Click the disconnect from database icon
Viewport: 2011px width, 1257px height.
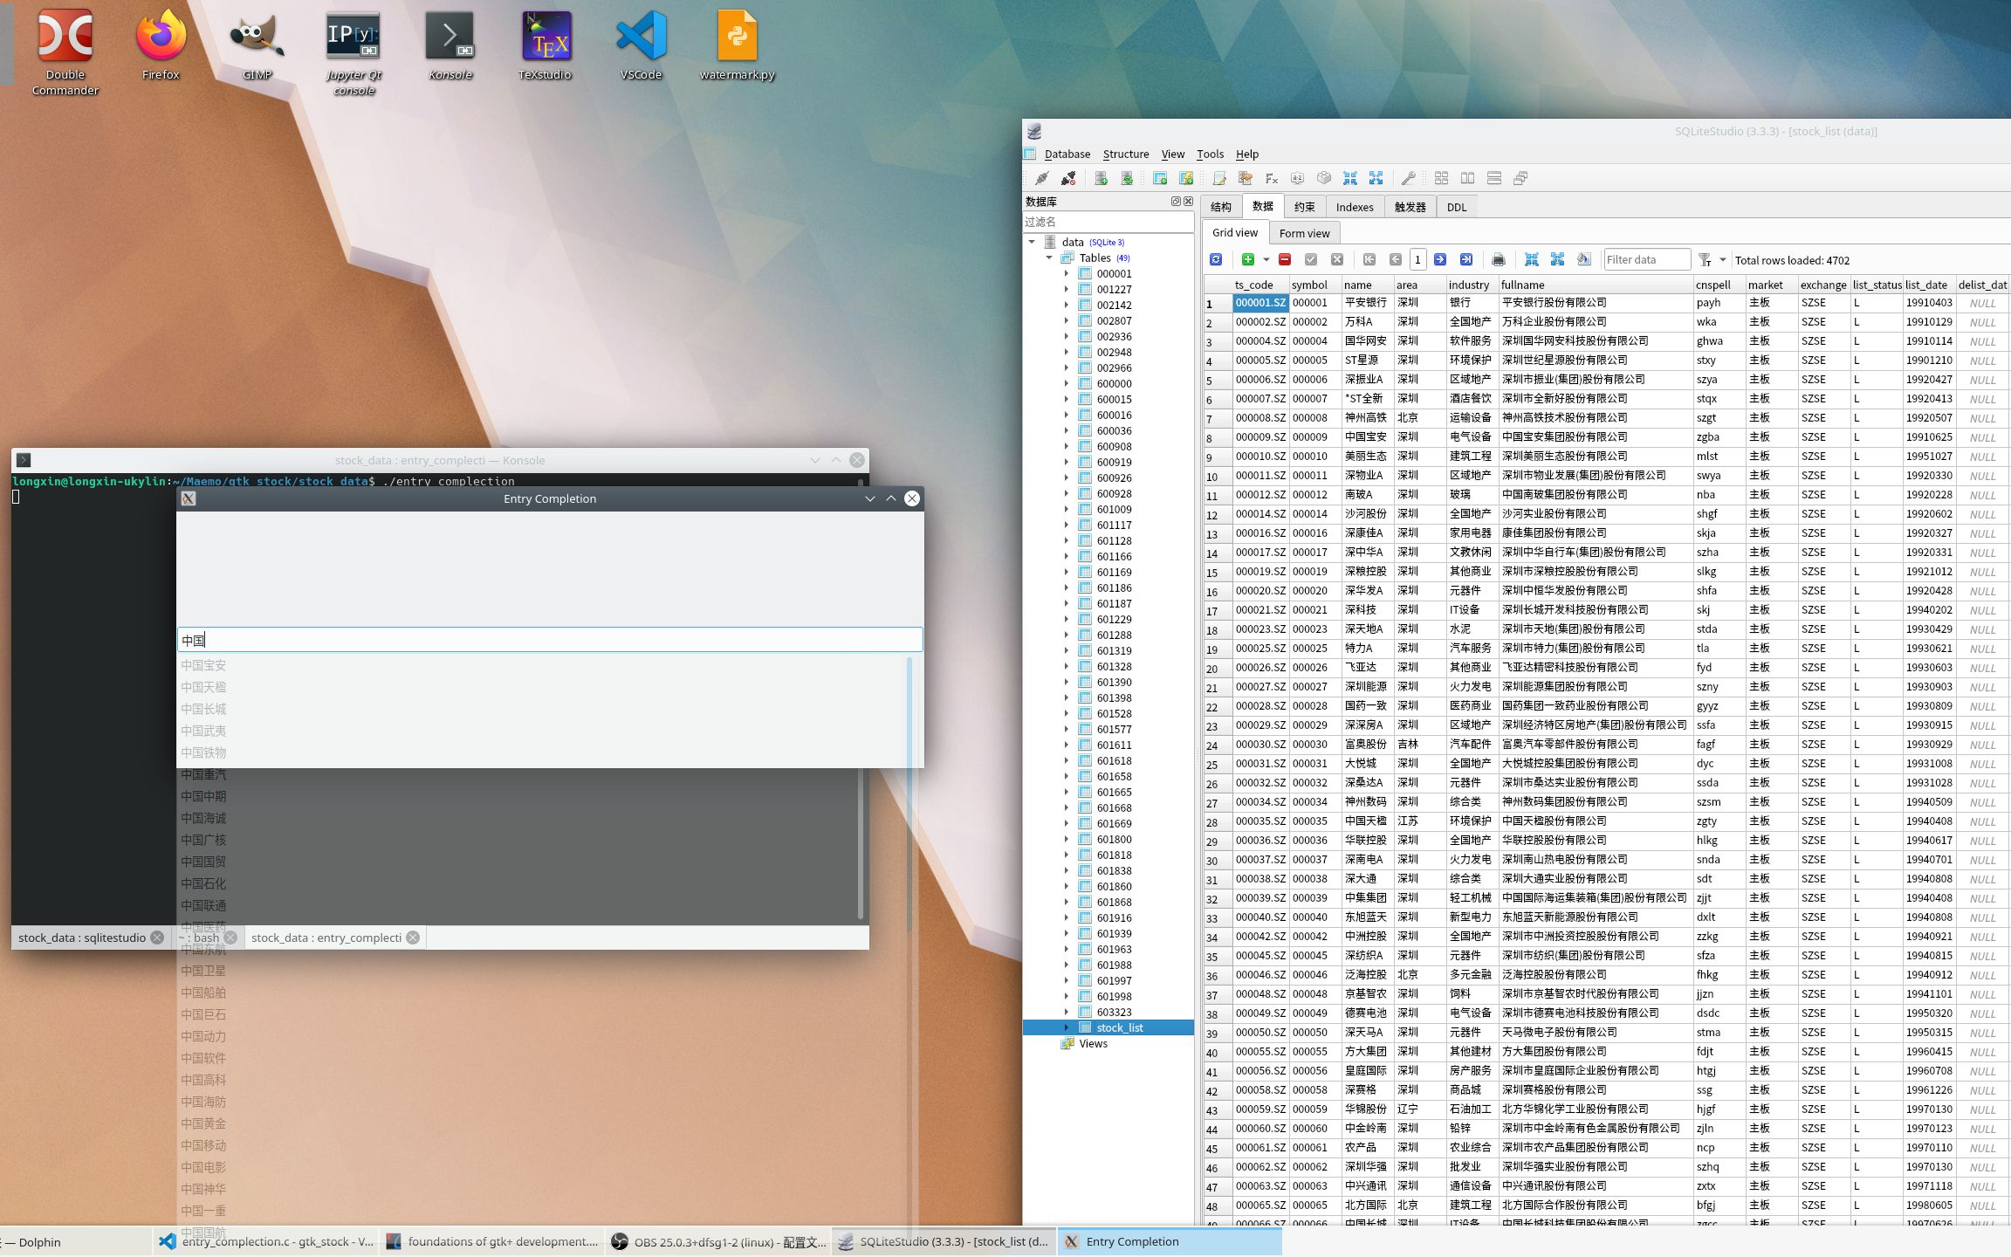[x=1067, y=178]
